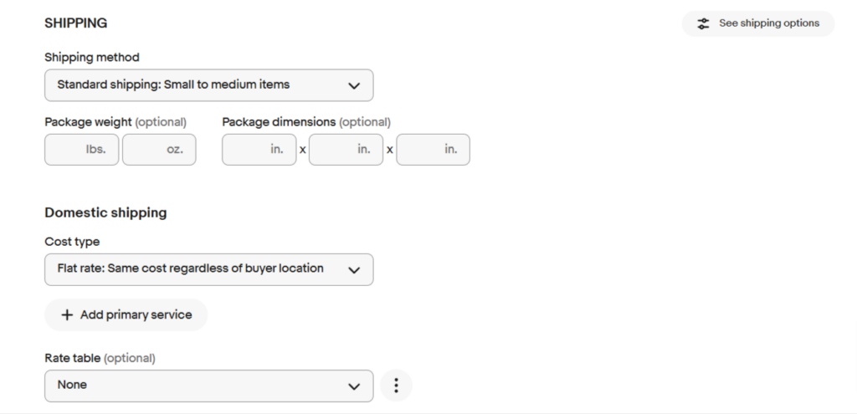The image size is (857, 414).
Task: Click the Domestic shipping heading
Action: pos(105,212)
